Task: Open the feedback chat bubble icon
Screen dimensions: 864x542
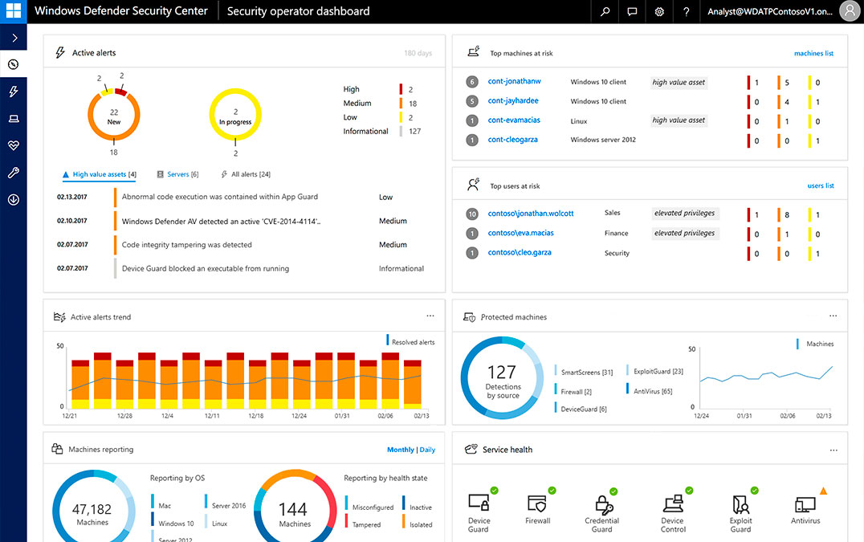Action: pyautogui.click(x=632, y=11)
